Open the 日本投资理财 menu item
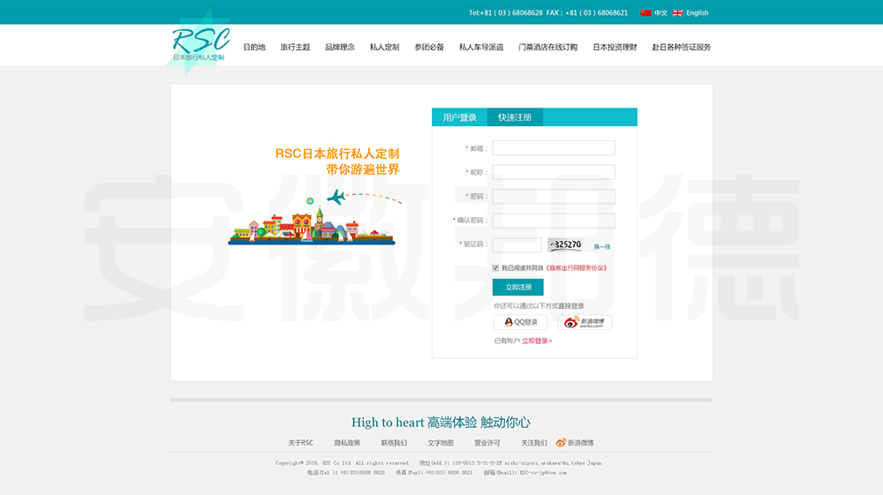This screenshot has height=495, width=883. (x=615, y=48)
